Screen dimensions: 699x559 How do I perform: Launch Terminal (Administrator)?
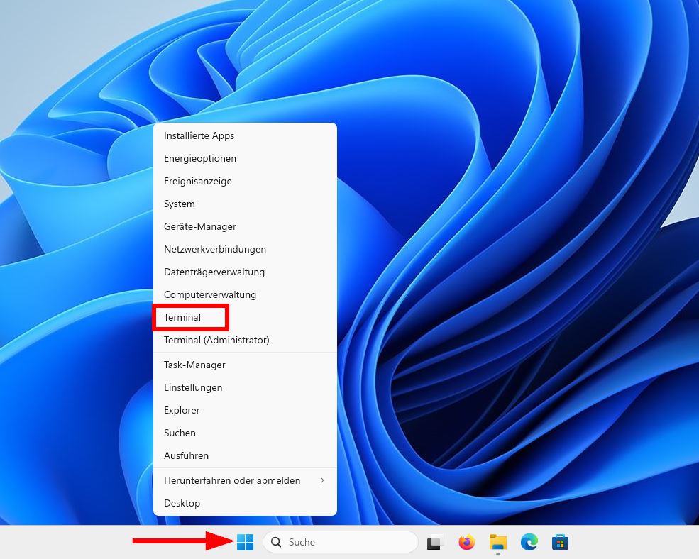tap(216, 340)
